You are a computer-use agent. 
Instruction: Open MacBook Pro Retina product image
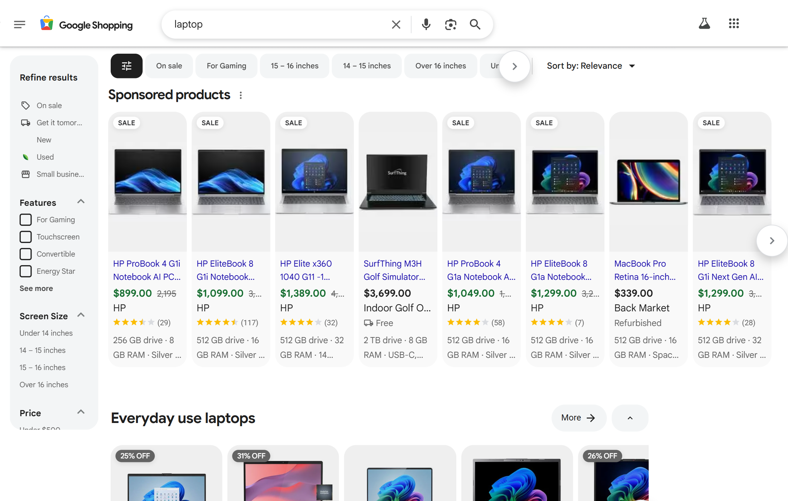(x=648, y=182)
